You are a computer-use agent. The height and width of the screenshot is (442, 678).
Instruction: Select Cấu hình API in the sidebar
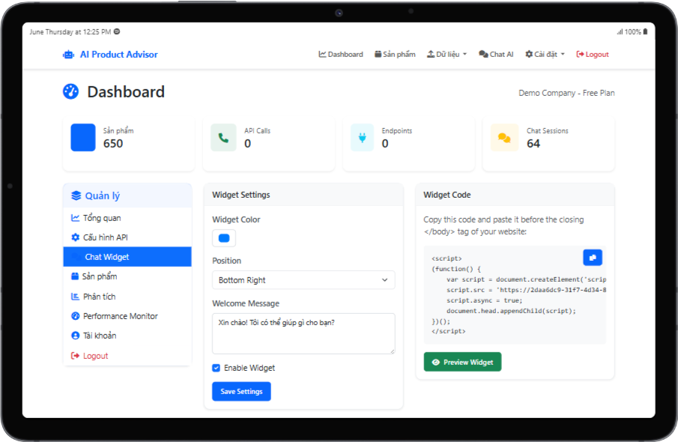click(127, 237)
